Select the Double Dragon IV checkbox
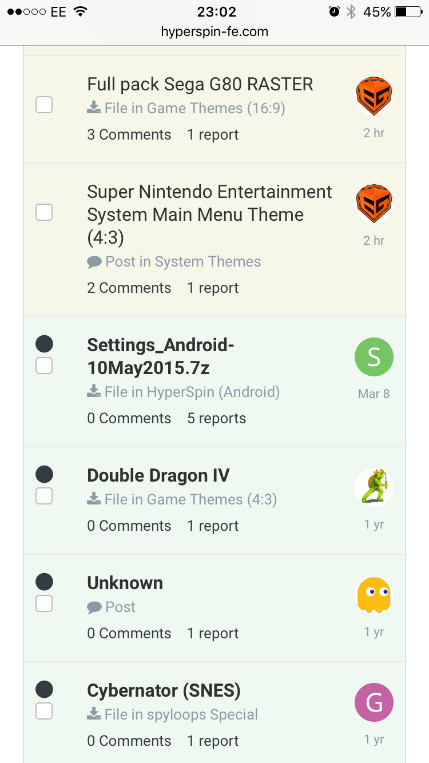Screen dimensions: 429x763 [x=44, y=496]
